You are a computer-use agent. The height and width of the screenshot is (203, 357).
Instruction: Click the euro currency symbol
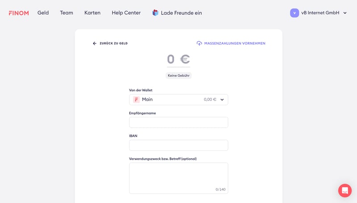coord(185,59)
